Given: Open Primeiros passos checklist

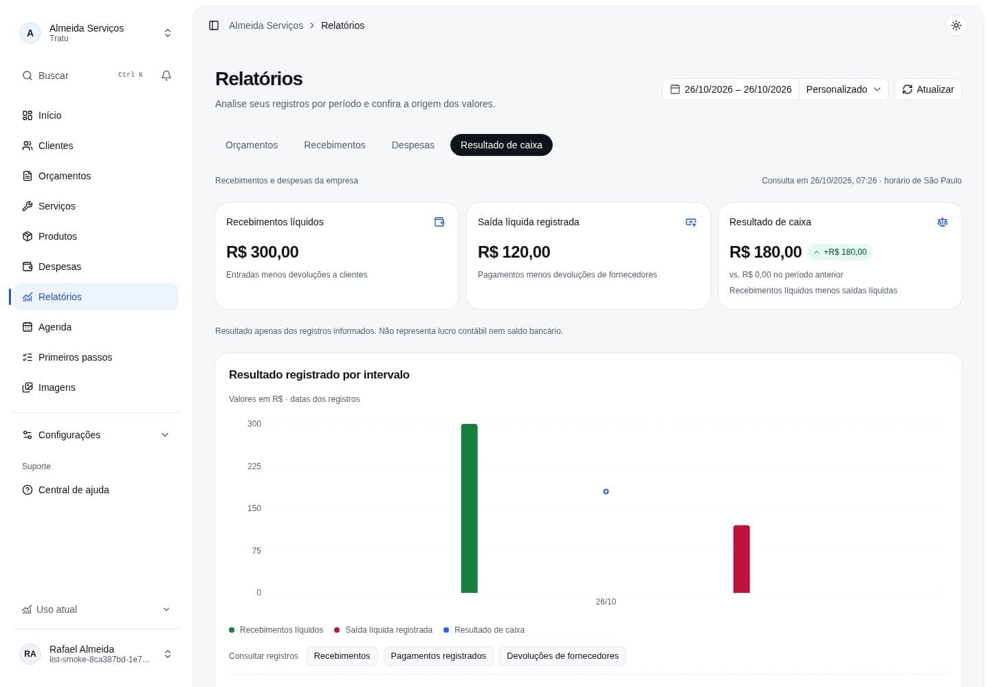Looking at the screenshot, I should click(x=96, y=357).
